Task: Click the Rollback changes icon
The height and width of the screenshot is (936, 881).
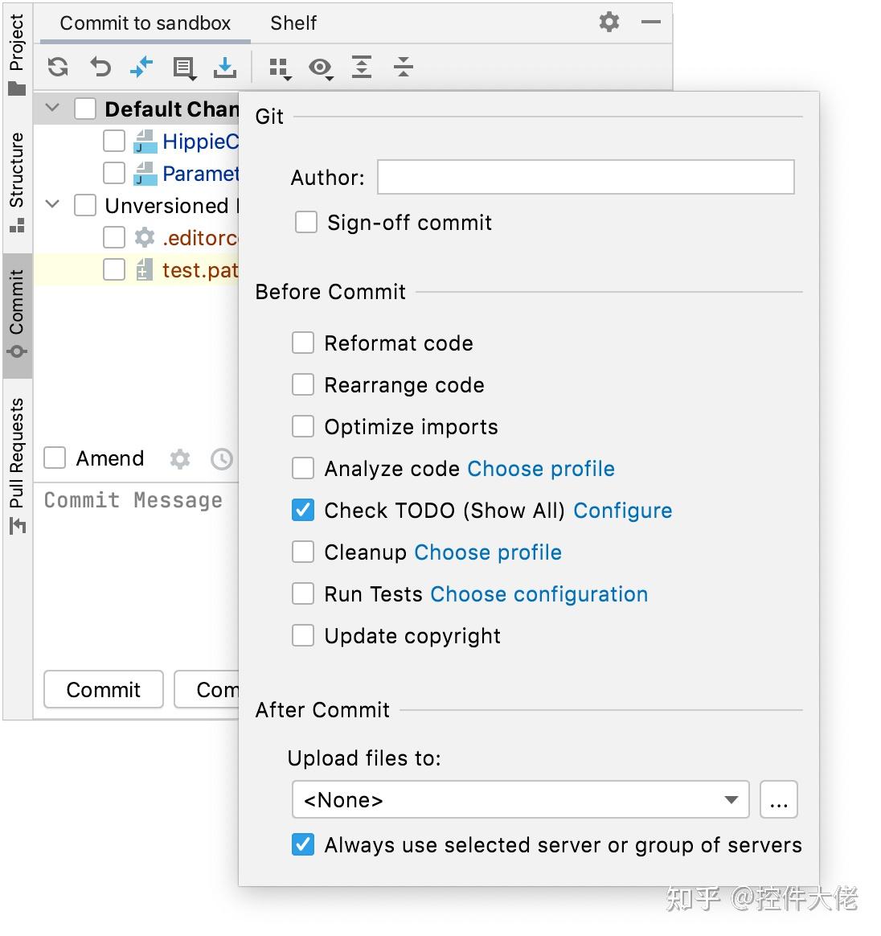Action: pyautogui.click(x=100, y=68)
